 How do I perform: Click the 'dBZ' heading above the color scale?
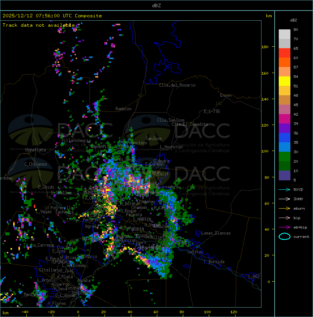[293, 20]
